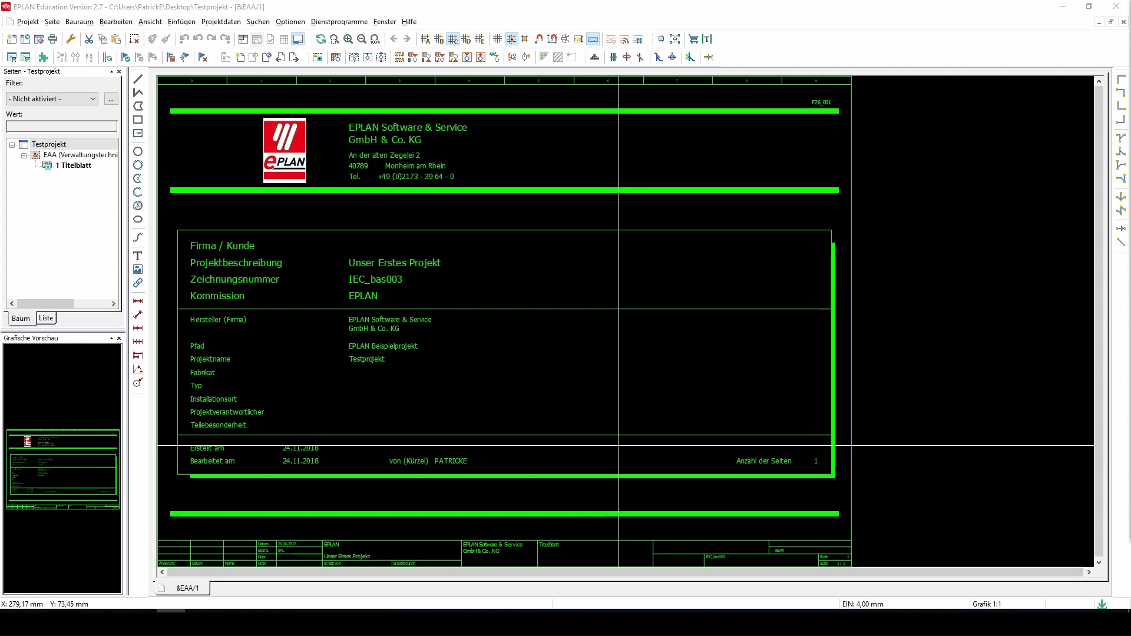Select the 1 Titelblatt page

[73, 165]
